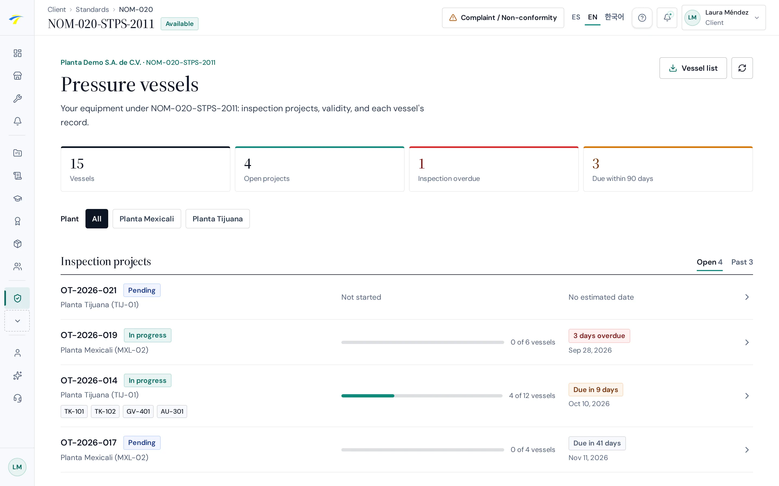Screen dimensions: 779x486
Task: Open the folder chart icon in sidebar
Action: (x=17, y=153)
